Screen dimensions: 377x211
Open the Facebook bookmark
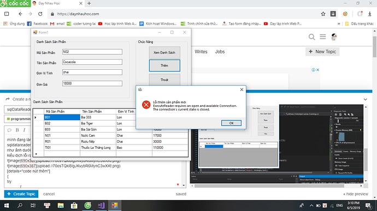pos(37,24)
